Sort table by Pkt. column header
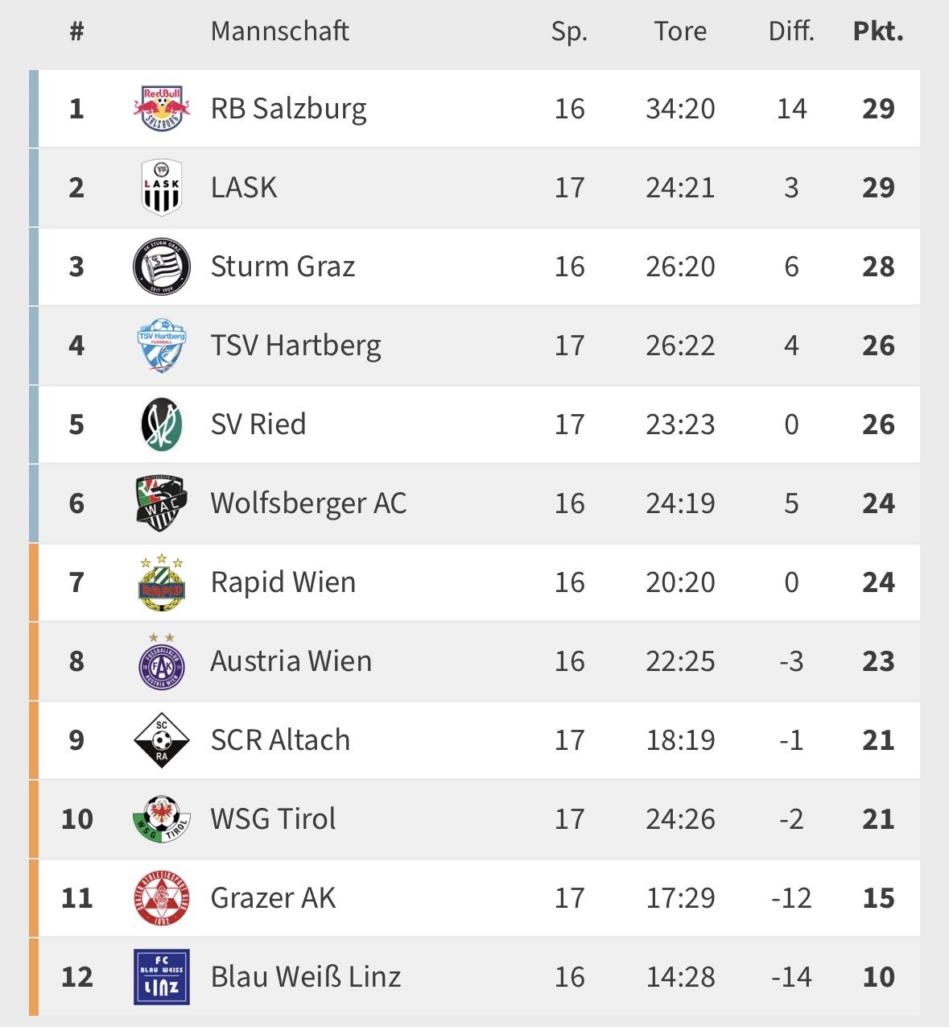This screenshot has height=1027, width=949. pyautogui.click(x=878, y=31)
